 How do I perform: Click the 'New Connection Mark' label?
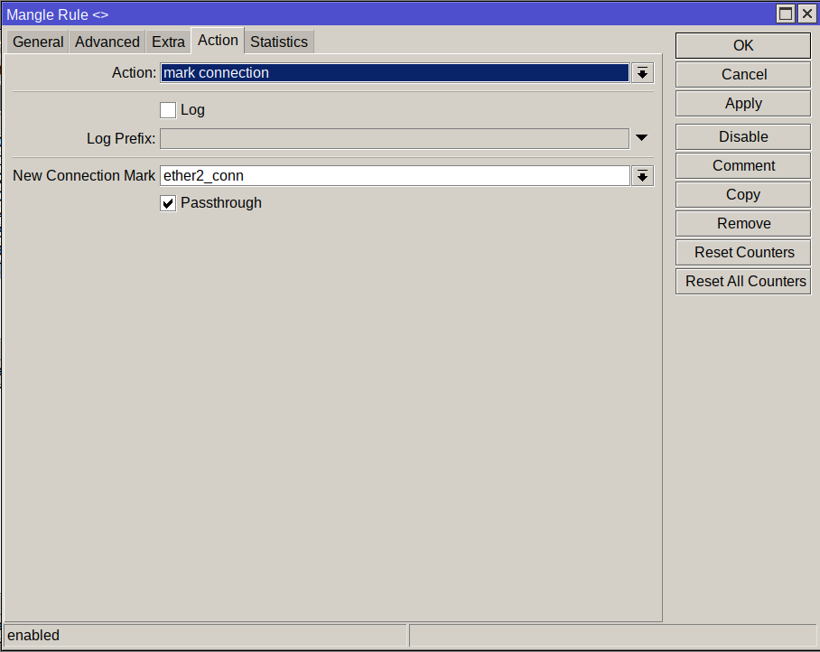pos(84,176)
